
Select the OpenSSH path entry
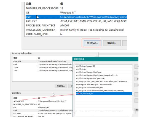104,78
